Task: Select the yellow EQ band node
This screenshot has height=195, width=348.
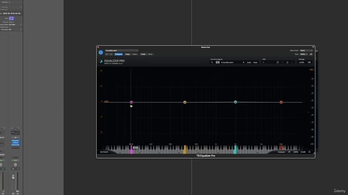Action: (x=185, y=102)
